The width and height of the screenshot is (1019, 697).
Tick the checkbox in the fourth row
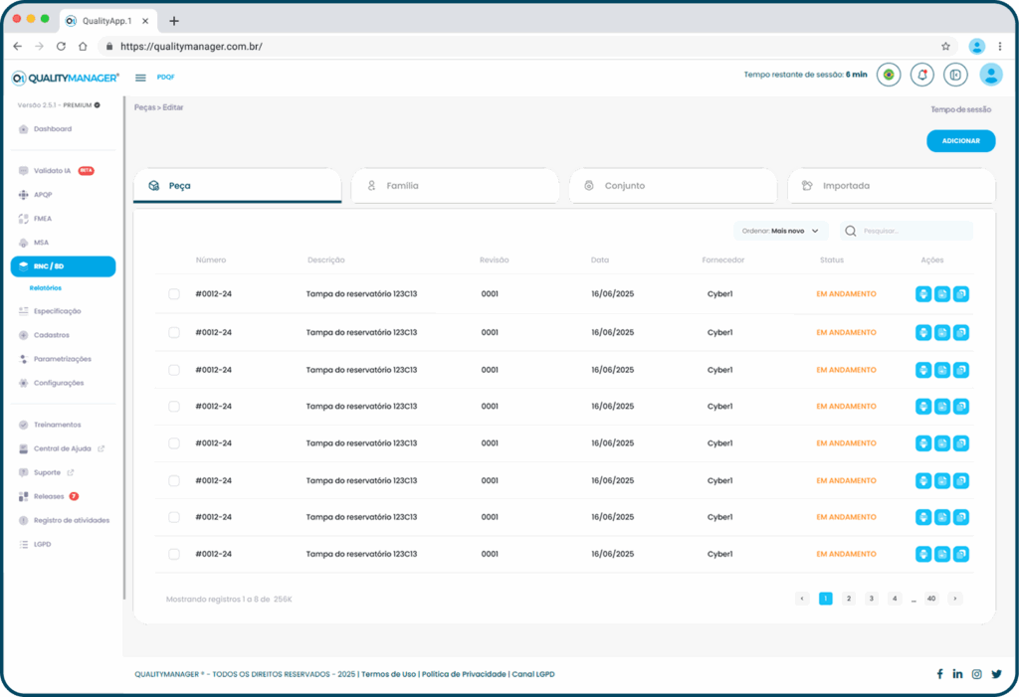(174, 407)
